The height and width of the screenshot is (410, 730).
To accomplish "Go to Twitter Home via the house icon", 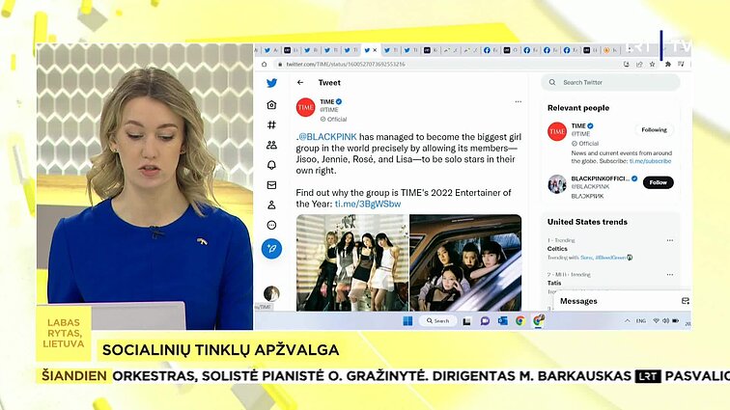I will click(272, 105).
